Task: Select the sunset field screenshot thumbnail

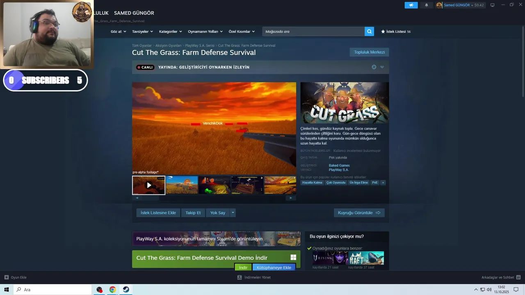Action: (x=280, y=185)
